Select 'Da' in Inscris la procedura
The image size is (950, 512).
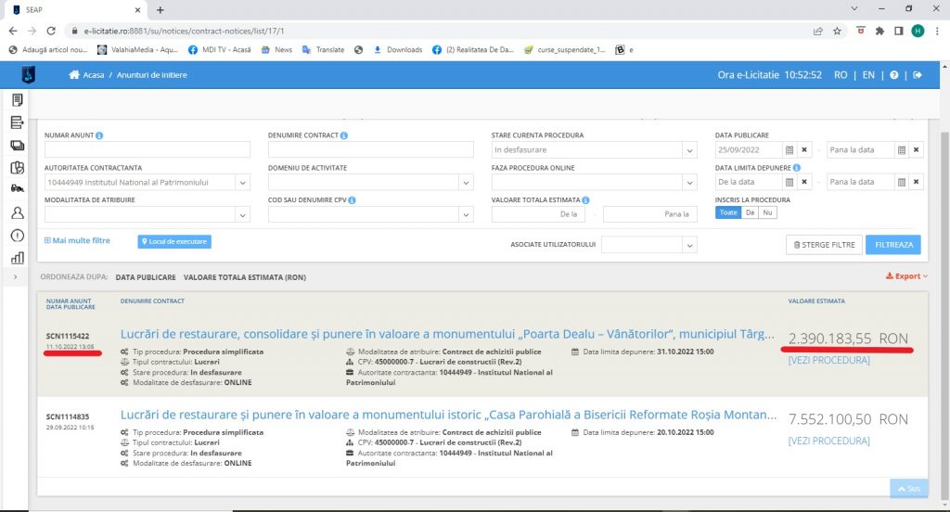pos(750,212)
